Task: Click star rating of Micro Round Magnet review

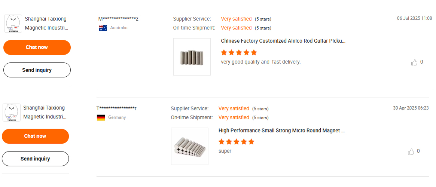Action: click(236, 142)
